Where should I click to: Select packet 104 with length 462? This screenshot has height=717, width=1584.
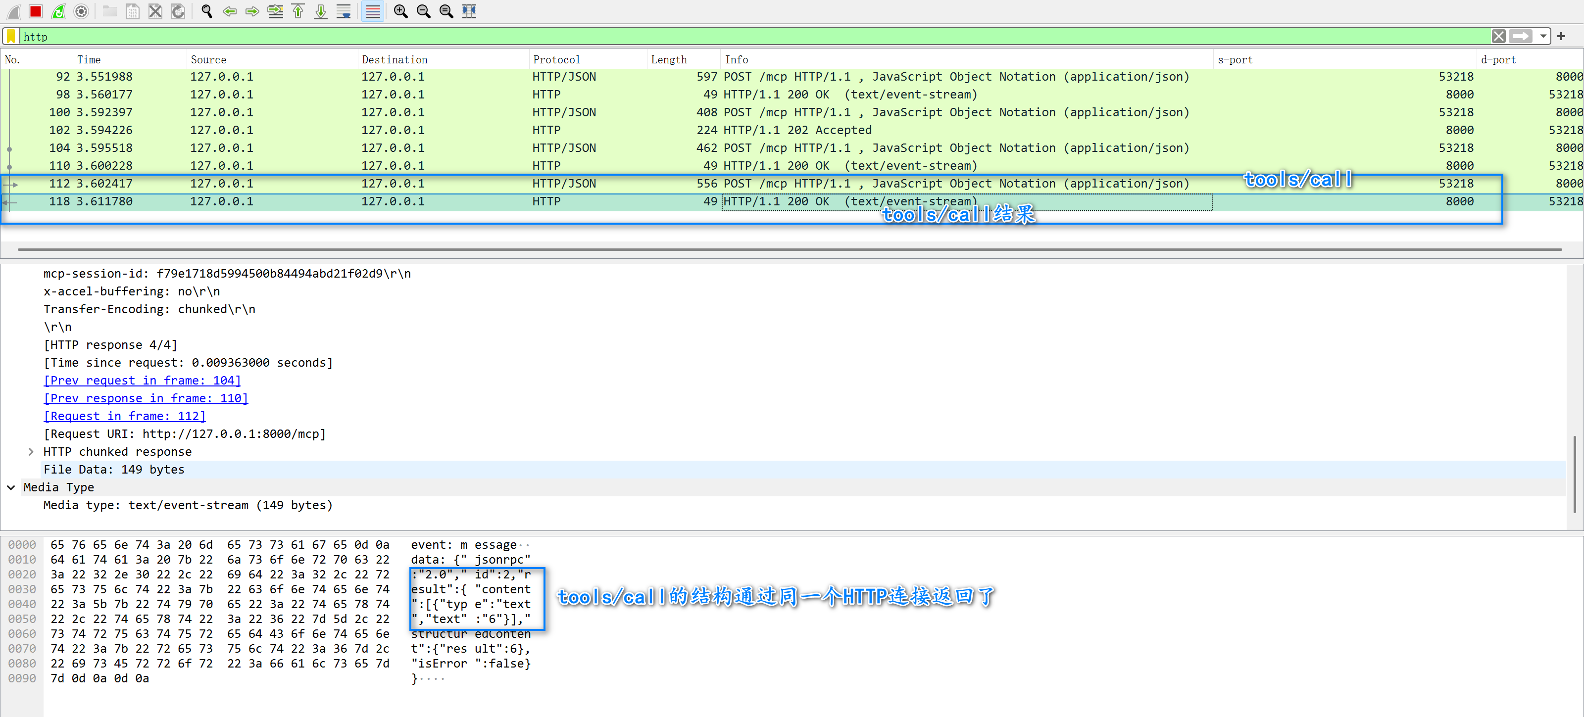click(x=792, y=148)
